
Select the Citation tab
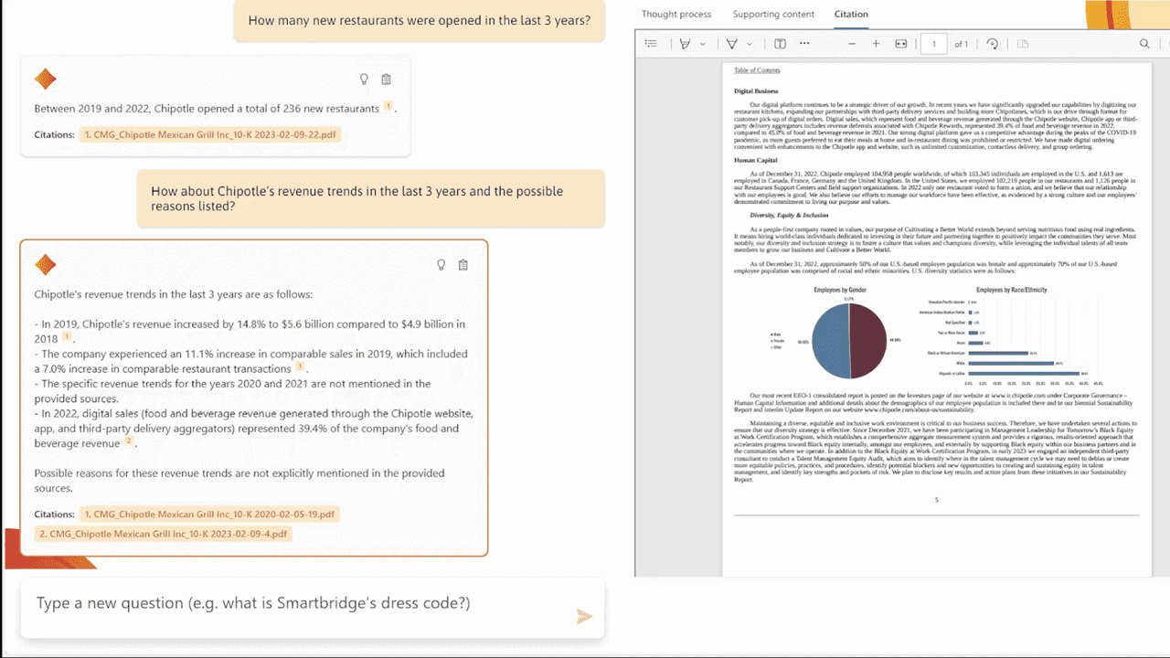coord(851,14)
